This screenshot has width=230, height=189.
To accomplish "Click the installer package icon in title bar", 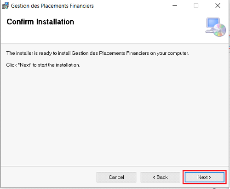I will [6, 6].
